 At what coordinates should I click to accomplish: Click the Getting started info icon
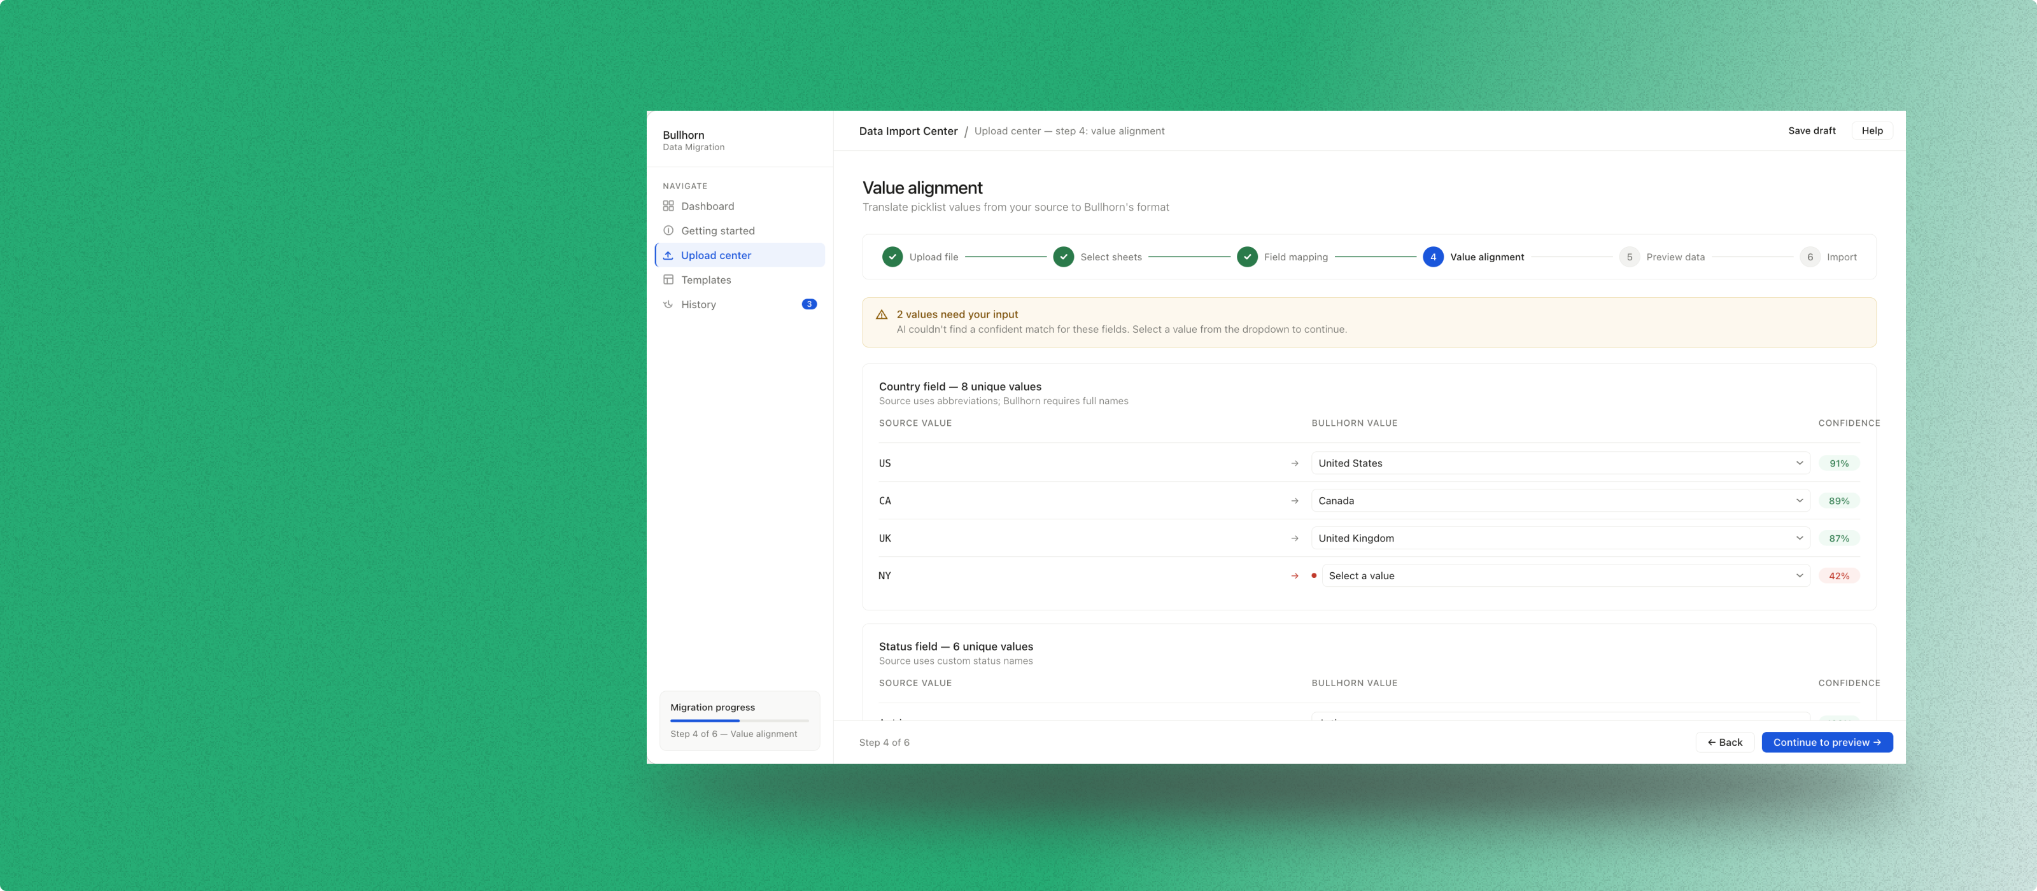click(x=668, y=231)
